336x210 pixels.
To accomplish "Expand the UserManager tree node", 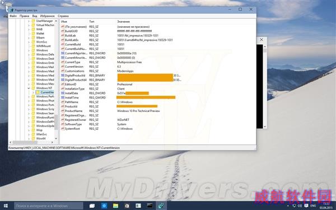I will pyautogui.click(x=29, y=21).
